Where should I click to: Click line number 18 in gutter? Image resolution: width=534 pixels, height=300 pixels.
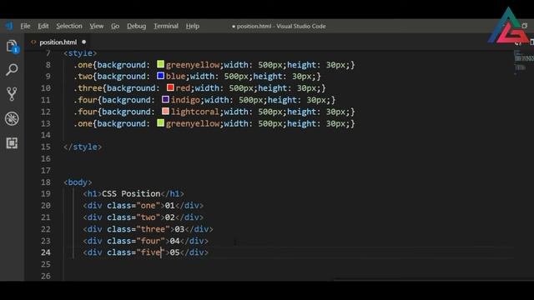click(x=46, y=182)
